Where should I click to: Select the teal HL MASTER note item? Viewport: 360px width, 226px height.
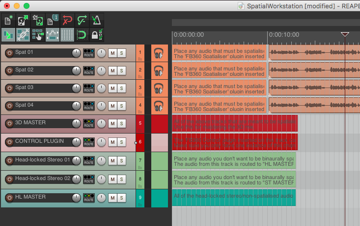coord(234,198)
